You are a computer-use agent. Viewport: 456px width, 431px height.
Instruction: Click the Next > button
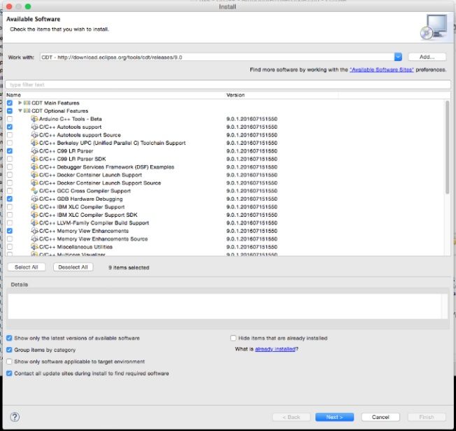[x=334, y=417]
